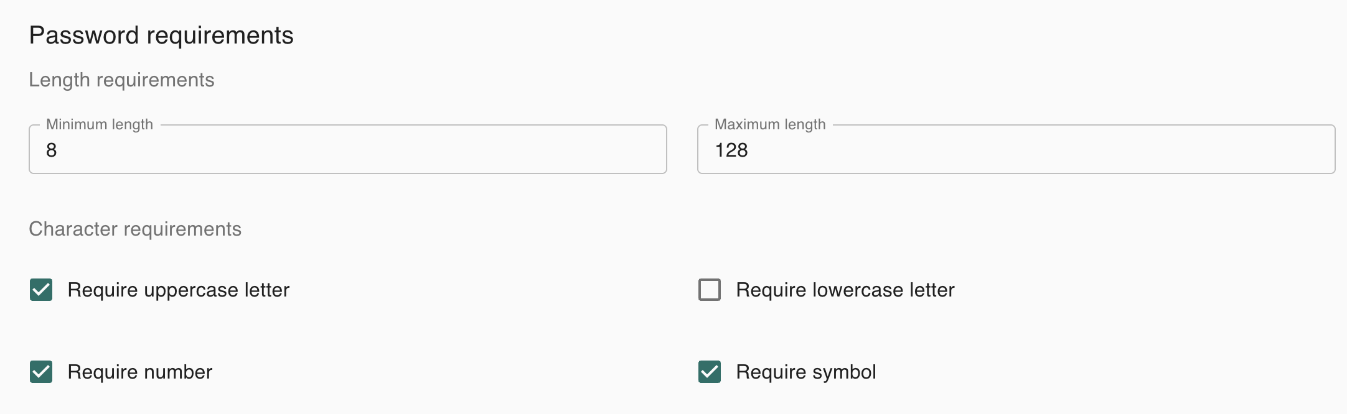Viewport: 1347px width, 414px height.
Task: Click the "Character requirements" subheading
Action: 135,229
